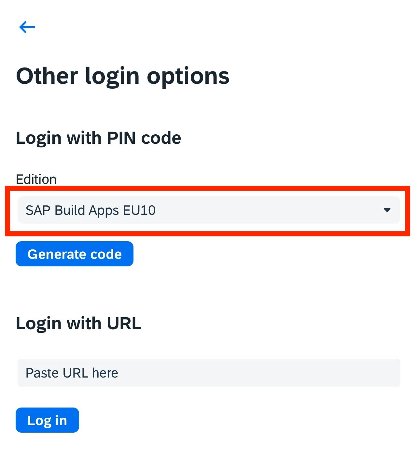Place cursor in the URL text box
This screenshot has height=461, width=418.
point(209,373)
